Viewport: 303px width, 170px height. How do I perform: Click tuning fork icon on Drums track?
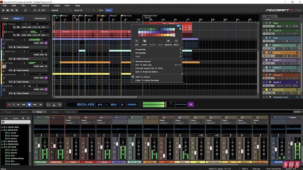(x=14, y=35)
